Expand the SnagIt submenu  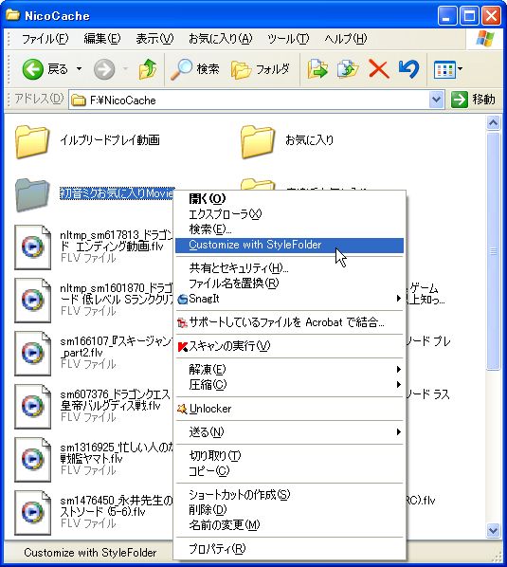click(x=289, y=299)
